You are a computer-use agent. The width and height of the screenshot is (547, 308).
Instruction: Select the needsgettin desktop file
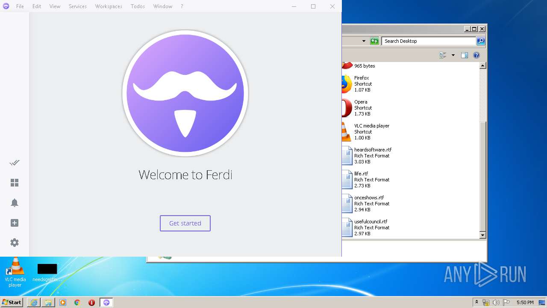(47, 273)
